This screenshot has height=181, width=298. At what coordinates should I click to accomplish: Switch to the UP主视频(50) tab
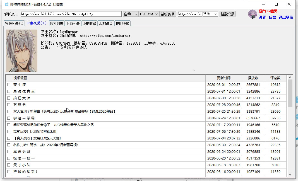coord(37,23)
